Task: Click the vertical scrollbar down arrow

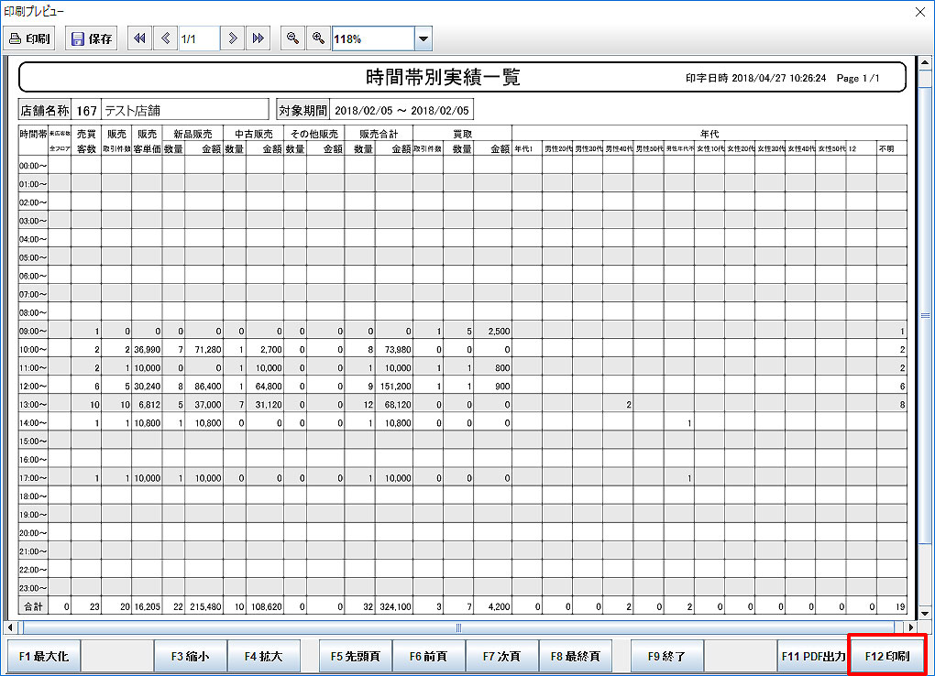Action: (924, 612)
